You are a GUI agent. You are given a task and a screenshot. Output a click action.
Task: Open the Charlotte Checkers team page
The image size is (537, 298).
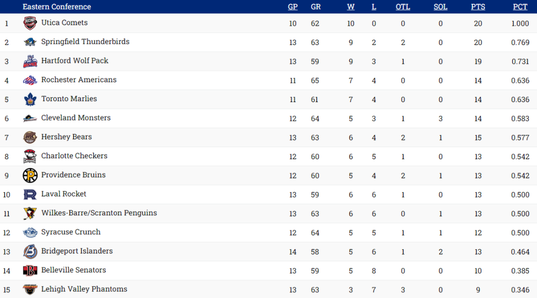tap(74, 156)
